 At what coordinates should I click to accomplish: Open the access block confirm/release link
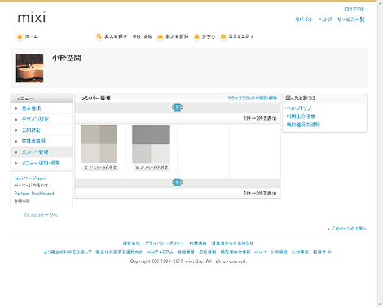pos(252,98)
